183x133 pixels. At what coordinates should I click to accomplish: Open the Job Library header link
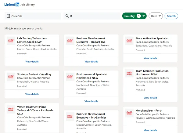27,5
